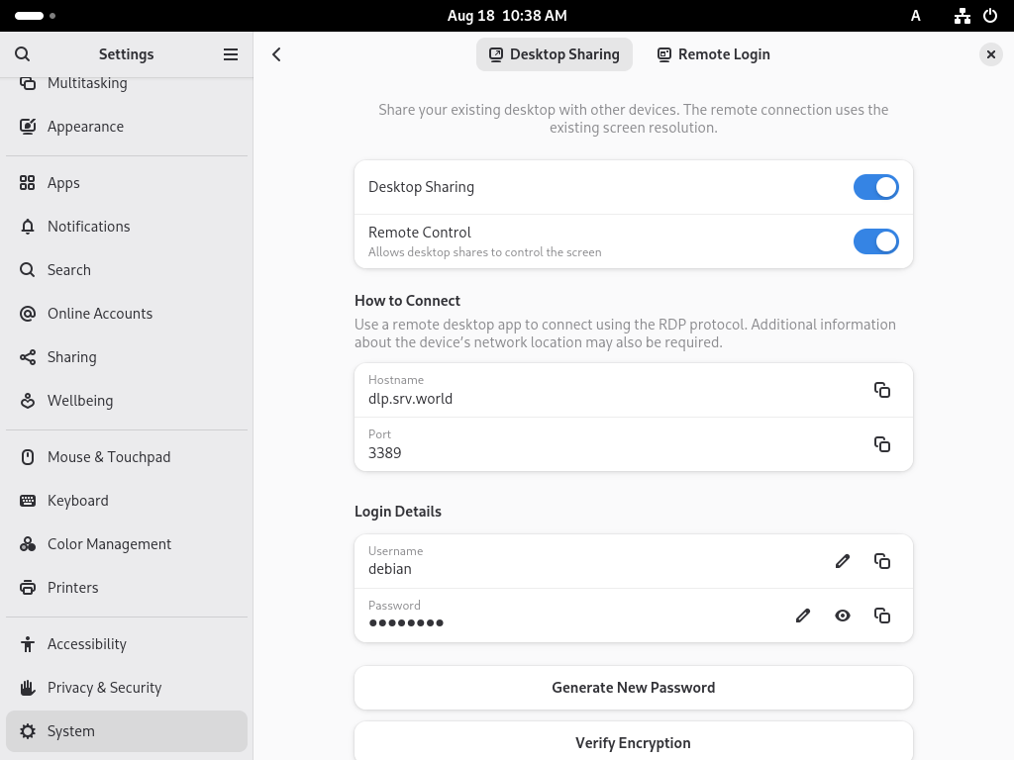
Task: Go back with the left chevron arrow
Action: click(x=276, y=54)
